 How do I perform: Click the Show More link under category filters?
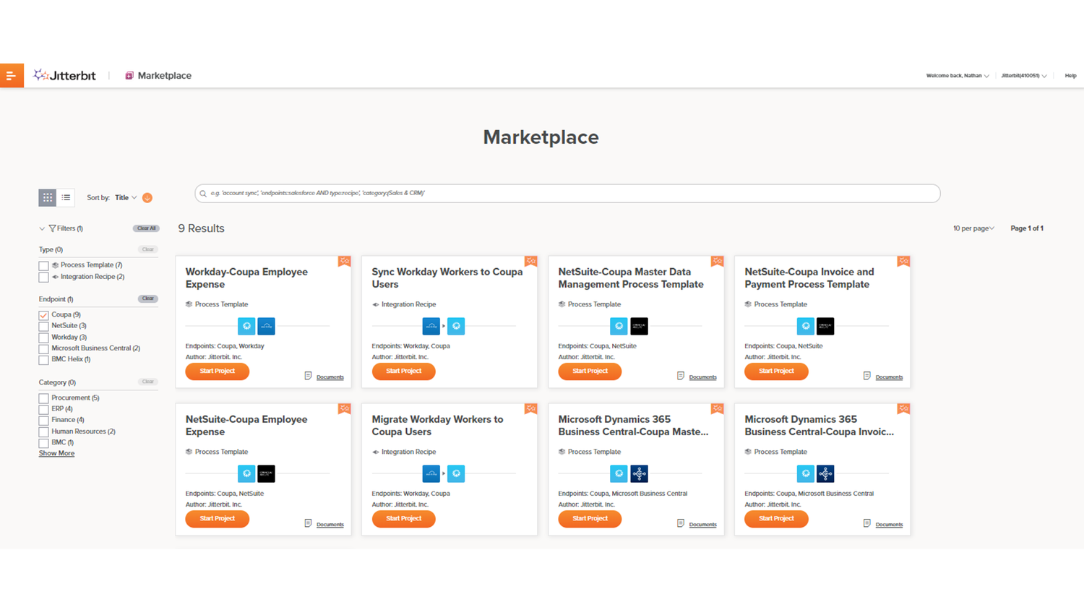coord(56,453)
